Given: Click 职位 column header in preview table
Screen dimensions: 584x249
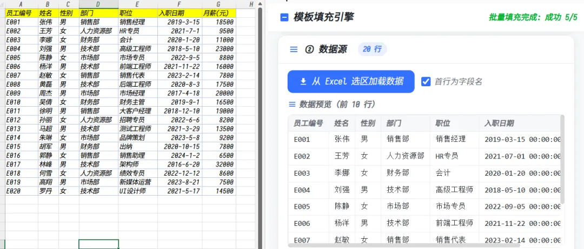Looking at the screenshot, I should coord(454,123).
